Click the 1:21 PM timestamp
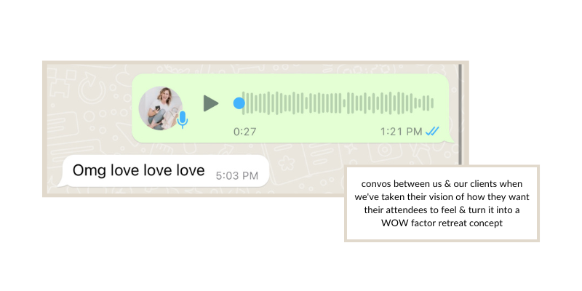 [x=402, y=132]
